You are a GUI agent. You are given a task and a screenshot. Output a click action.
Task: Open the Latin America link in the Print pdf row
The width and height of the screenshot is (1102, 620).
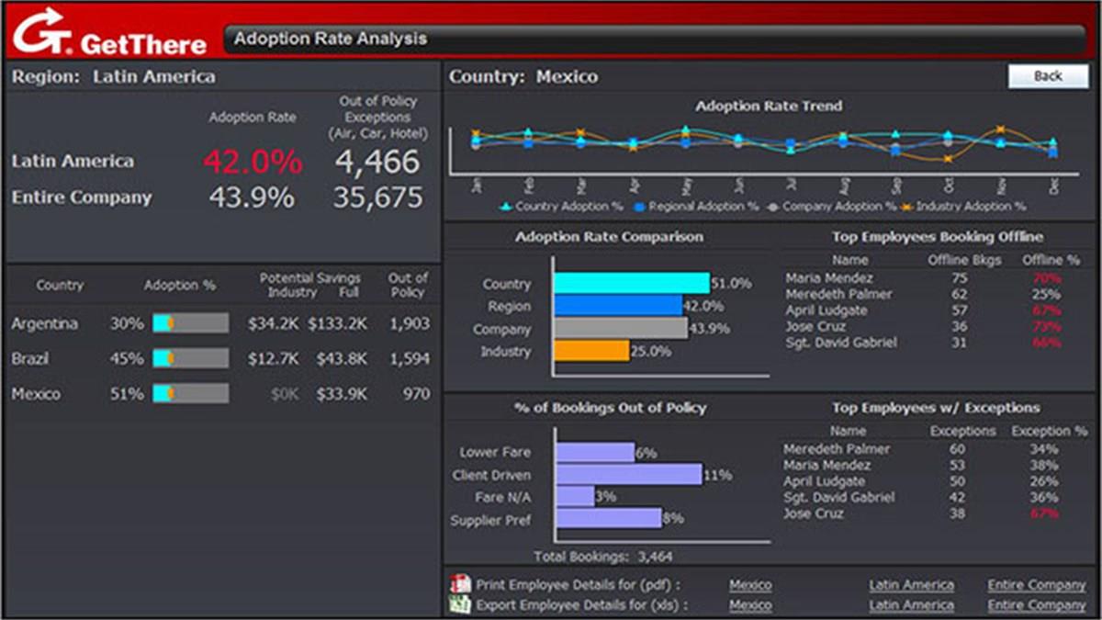point(911,585)
